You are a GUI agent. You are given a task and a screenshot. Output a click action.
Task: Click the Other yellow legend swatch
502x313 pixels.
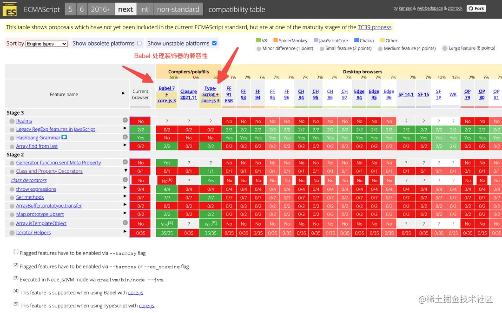pyautogui.click(x=382, y=40)
